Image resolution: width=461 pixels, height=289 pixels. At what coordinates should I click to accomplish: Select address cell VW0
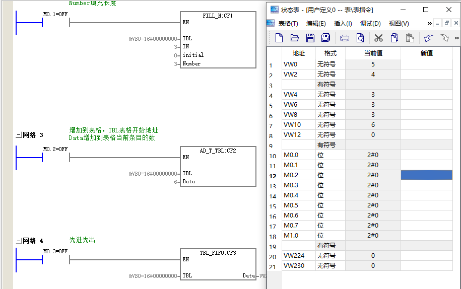[299, 64]
